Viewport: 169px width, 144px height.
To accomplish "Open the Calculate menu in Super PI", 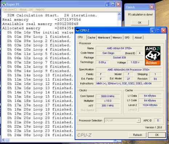I will pos(10,9).
